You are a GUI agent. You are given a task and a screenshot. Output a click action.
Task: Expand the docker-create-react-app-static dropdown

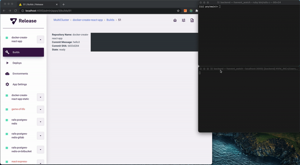pos(40,97)
